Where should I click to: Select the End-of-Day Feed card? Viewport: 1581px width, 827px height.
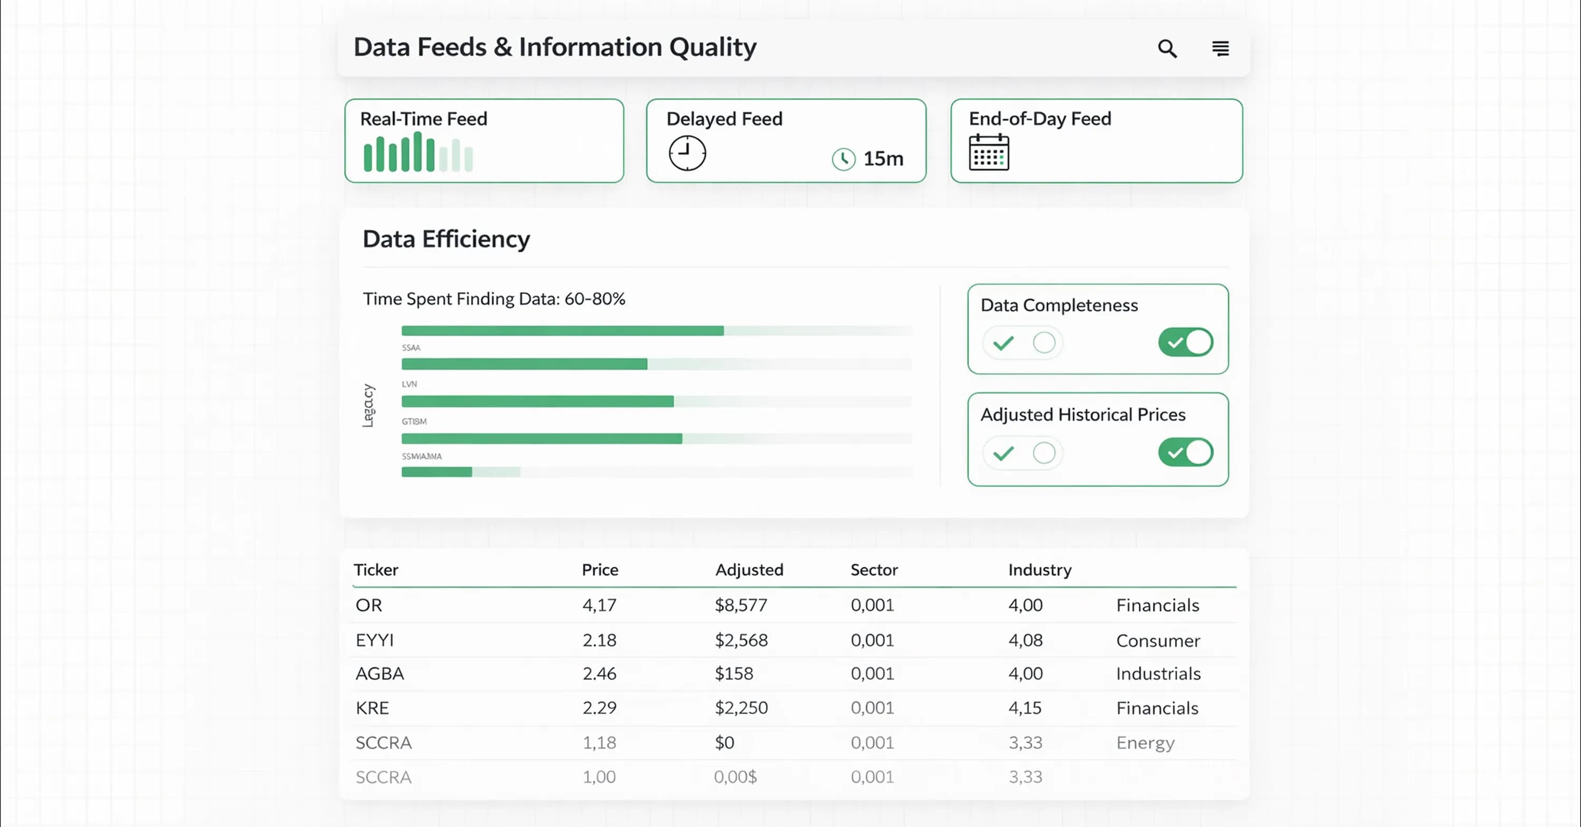pyautogui.click(x=1096, y=141)
